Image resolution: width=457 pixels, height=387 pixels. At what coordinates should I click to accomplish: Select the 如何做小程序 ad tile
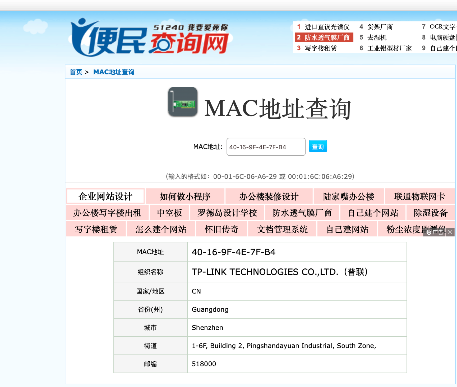coord(185,196)
